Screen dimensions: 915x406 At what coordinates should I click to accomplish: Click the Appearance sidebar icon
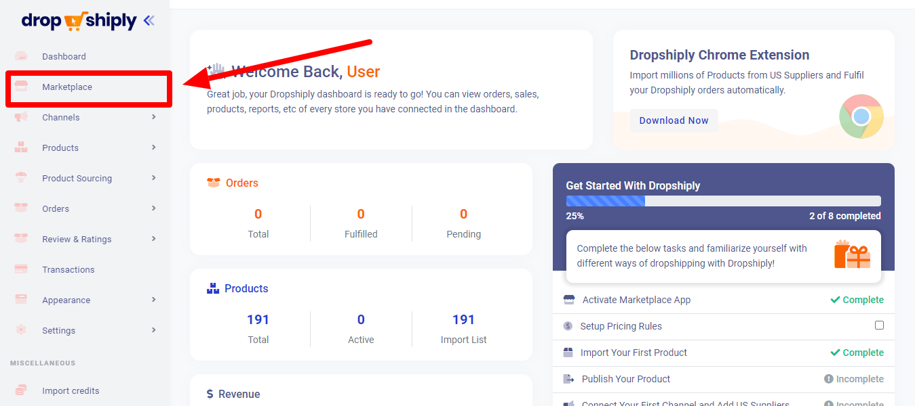pos(21,300)
